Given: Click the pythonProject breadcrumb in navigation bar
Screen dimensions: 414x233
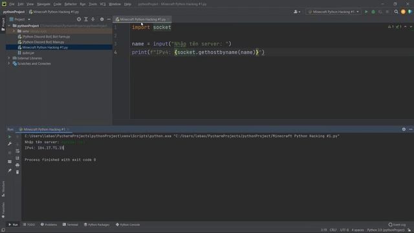Looking at the screenshot, I should (14, 12).
